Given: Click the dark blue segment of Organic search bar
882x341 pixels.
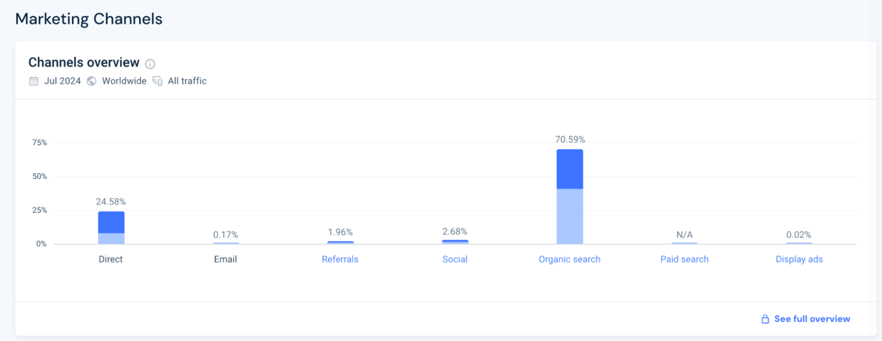Looking at the screenshot, I should [570, 169].
